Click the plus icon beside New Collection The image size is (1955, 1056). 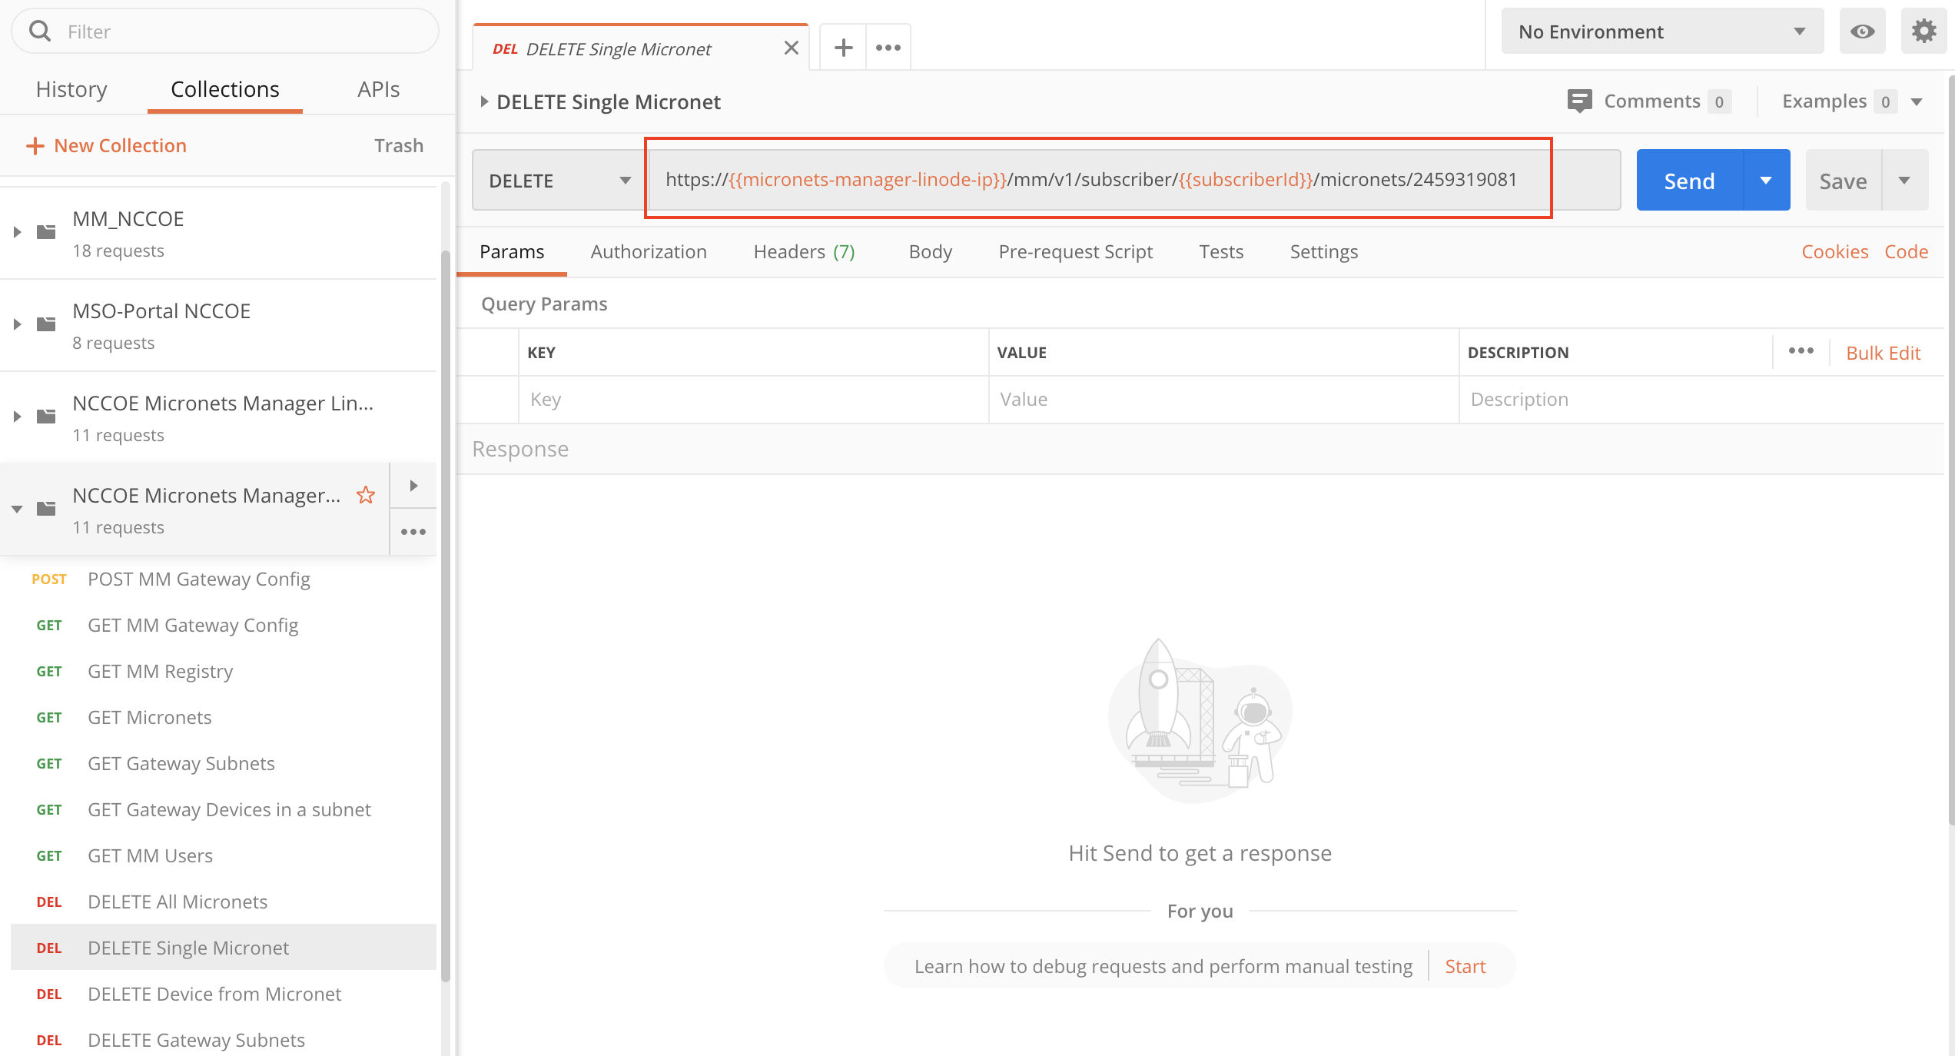click(35, 145)
